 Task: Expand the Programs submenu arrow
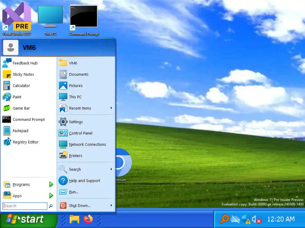pos(51,184)
